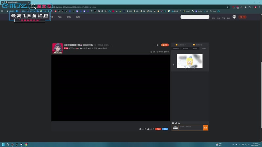The width and height of the screenshot is (262, 147).
Task: Click the first diamond icon below player
Action: pos(145,129)
